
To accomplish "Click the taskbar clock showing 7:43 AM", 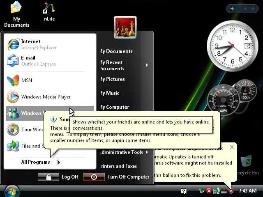I will [x=247, y=190].
